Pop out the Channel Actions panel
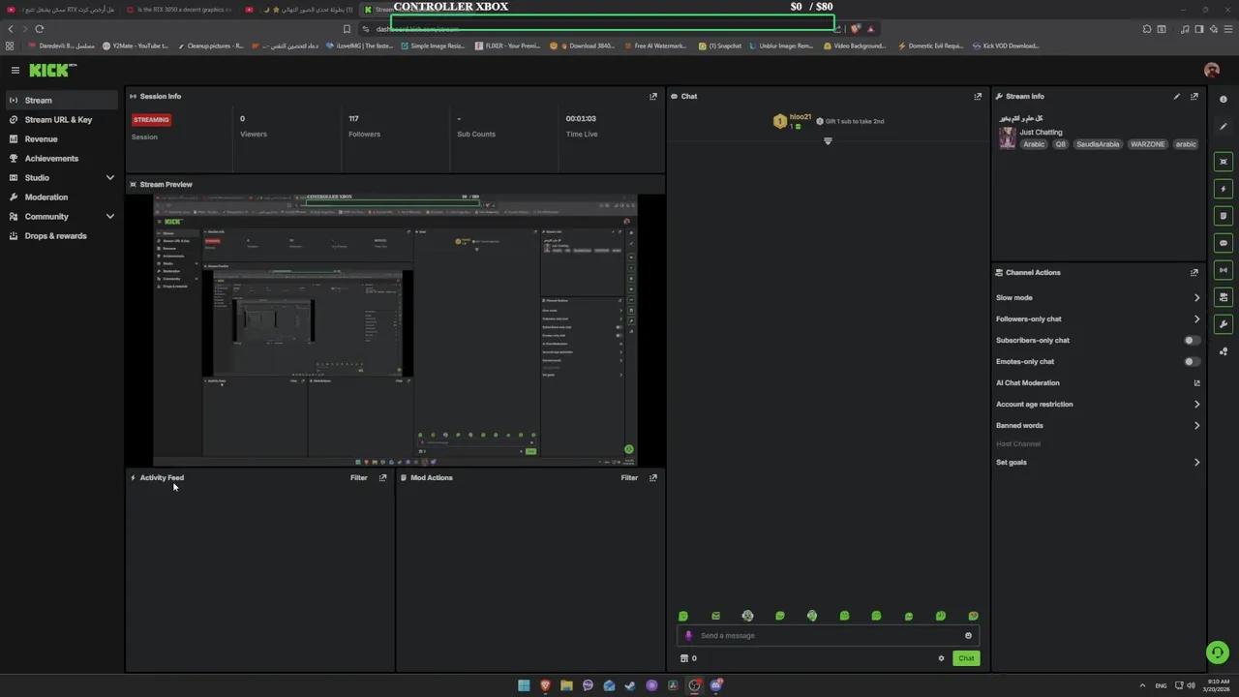This screenshot has height=697, width=1239. coord(1194,272)
